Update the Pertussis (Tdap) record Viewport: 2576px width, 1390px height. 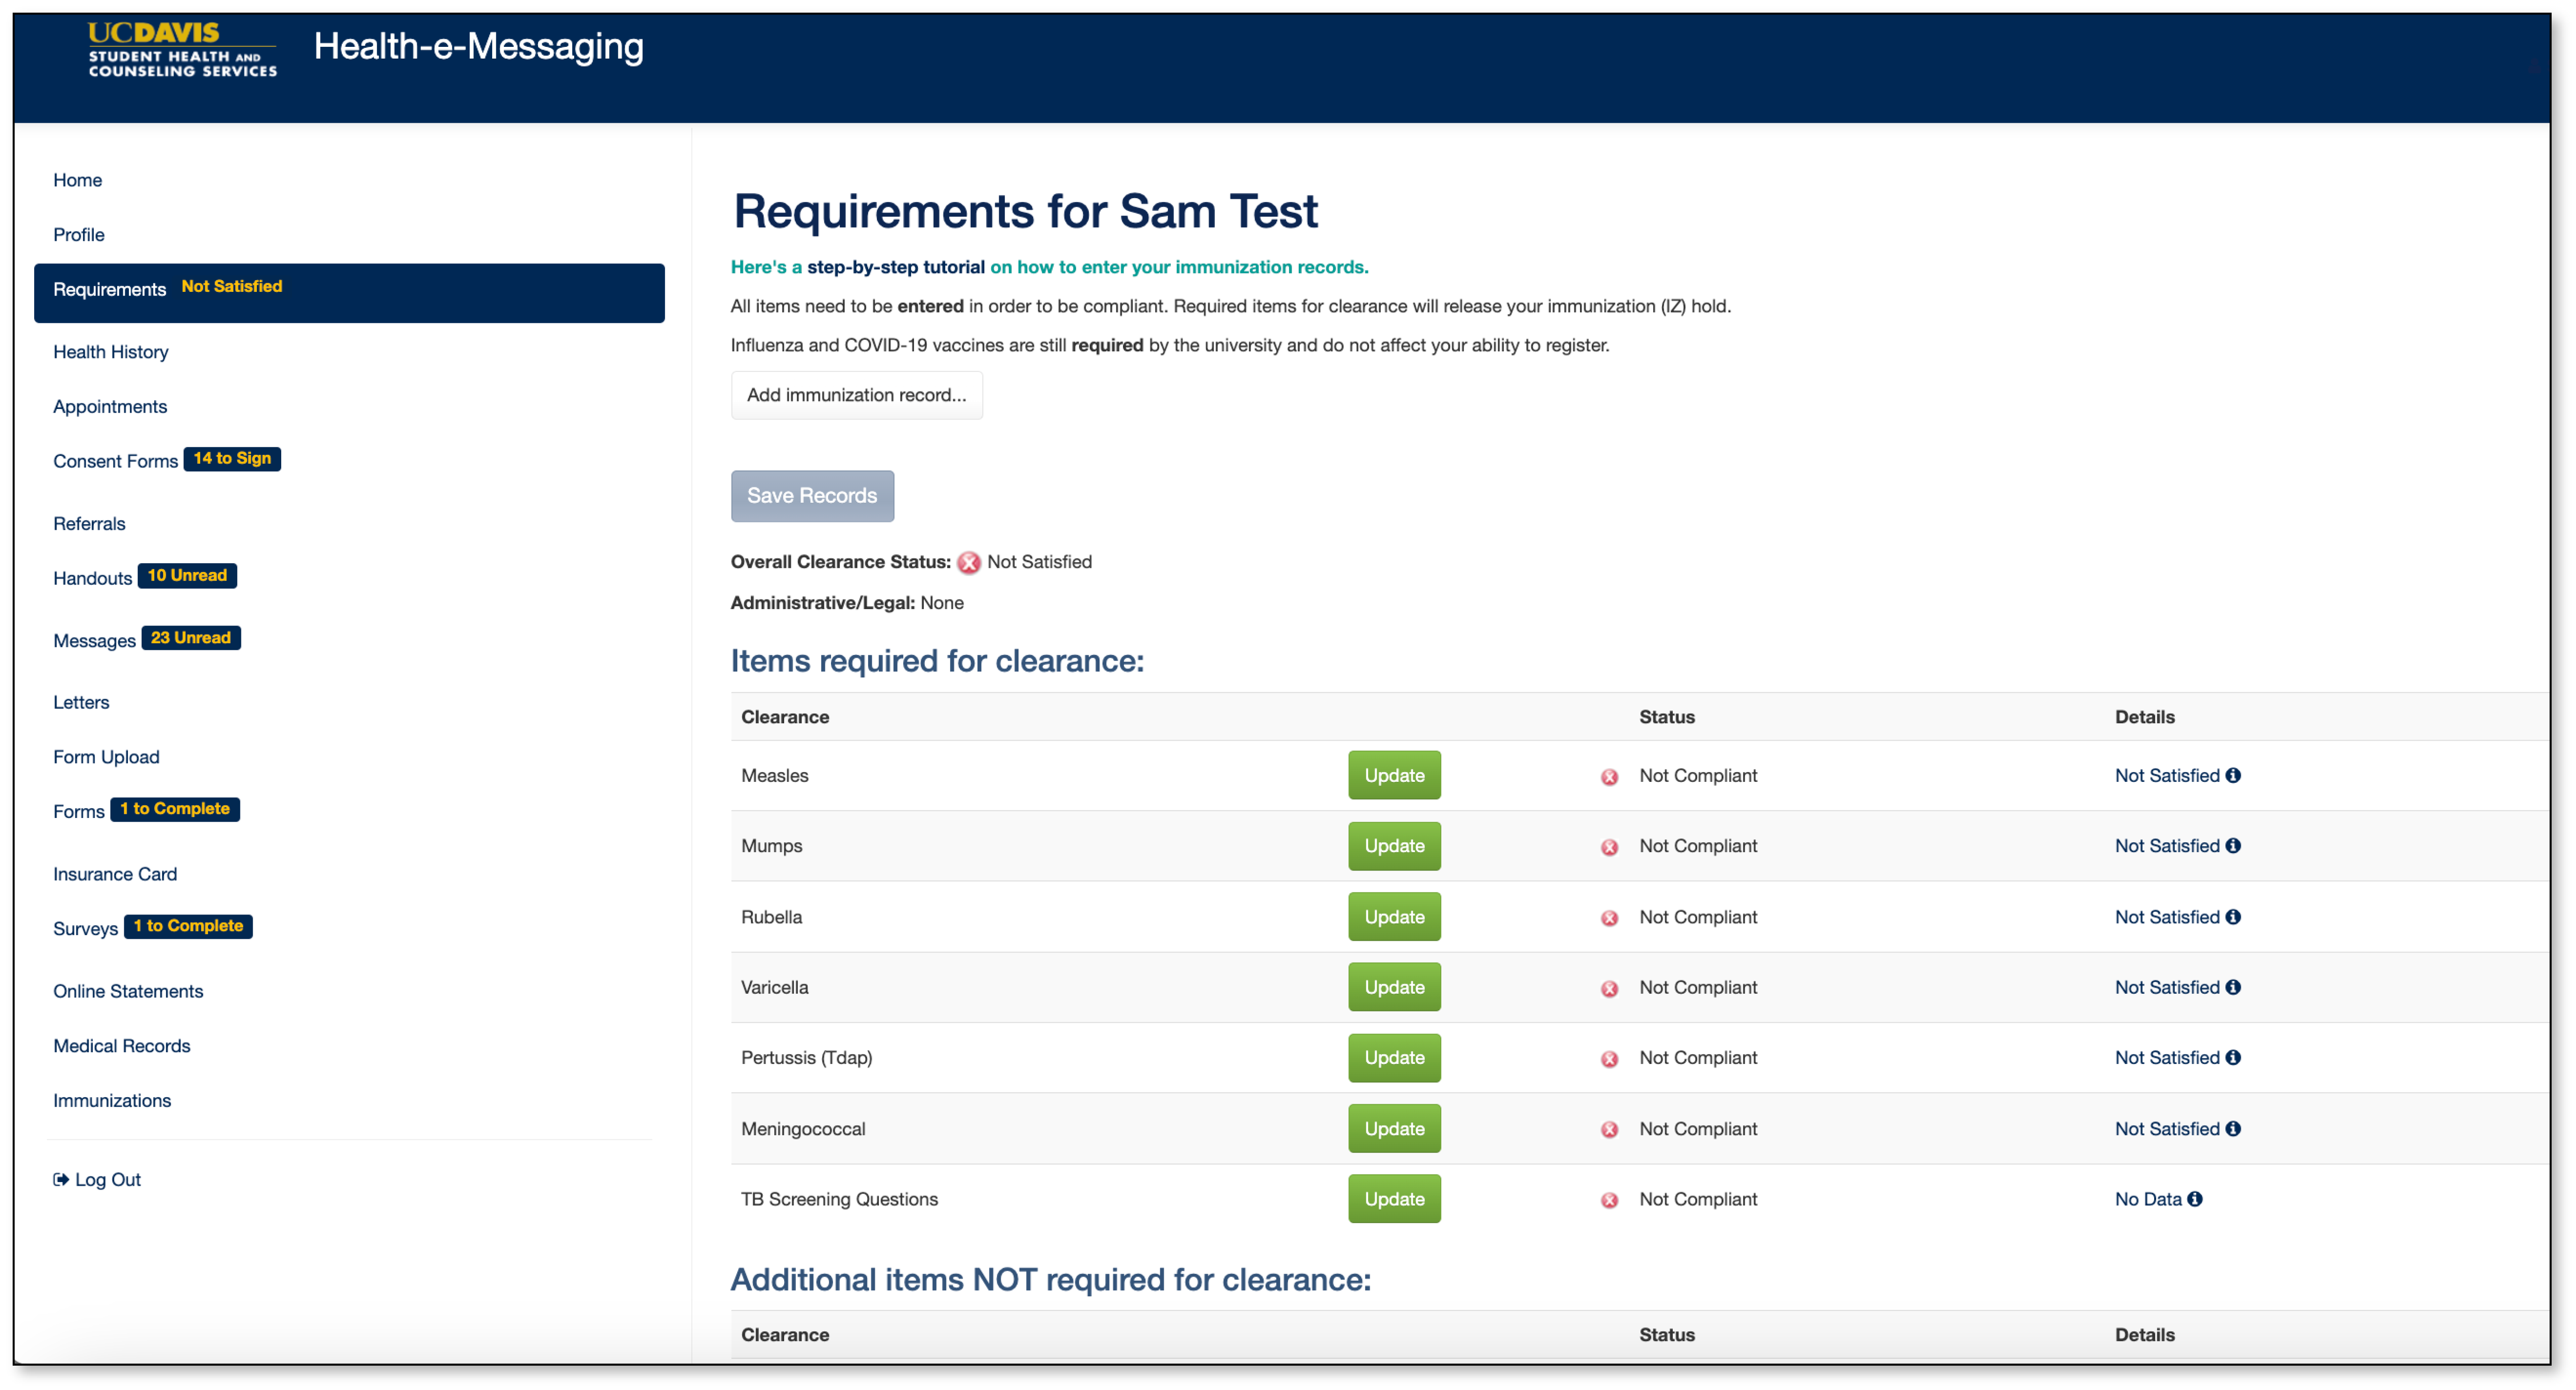pos(1393,1057)
